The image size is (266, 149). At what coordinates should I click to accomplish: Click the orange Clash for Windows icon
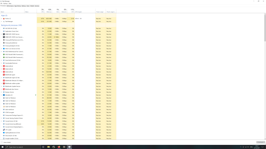point(4,107)
